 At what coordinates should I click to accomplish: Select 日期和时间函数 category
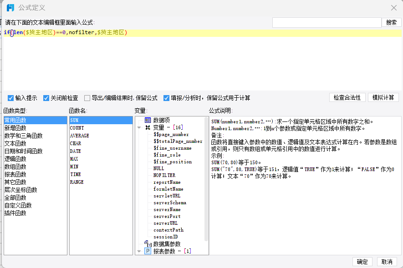pyautogui.click(x=23, y=151)
